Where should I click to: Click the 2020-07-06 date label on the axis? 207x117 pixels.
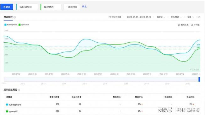pos(82,74)
